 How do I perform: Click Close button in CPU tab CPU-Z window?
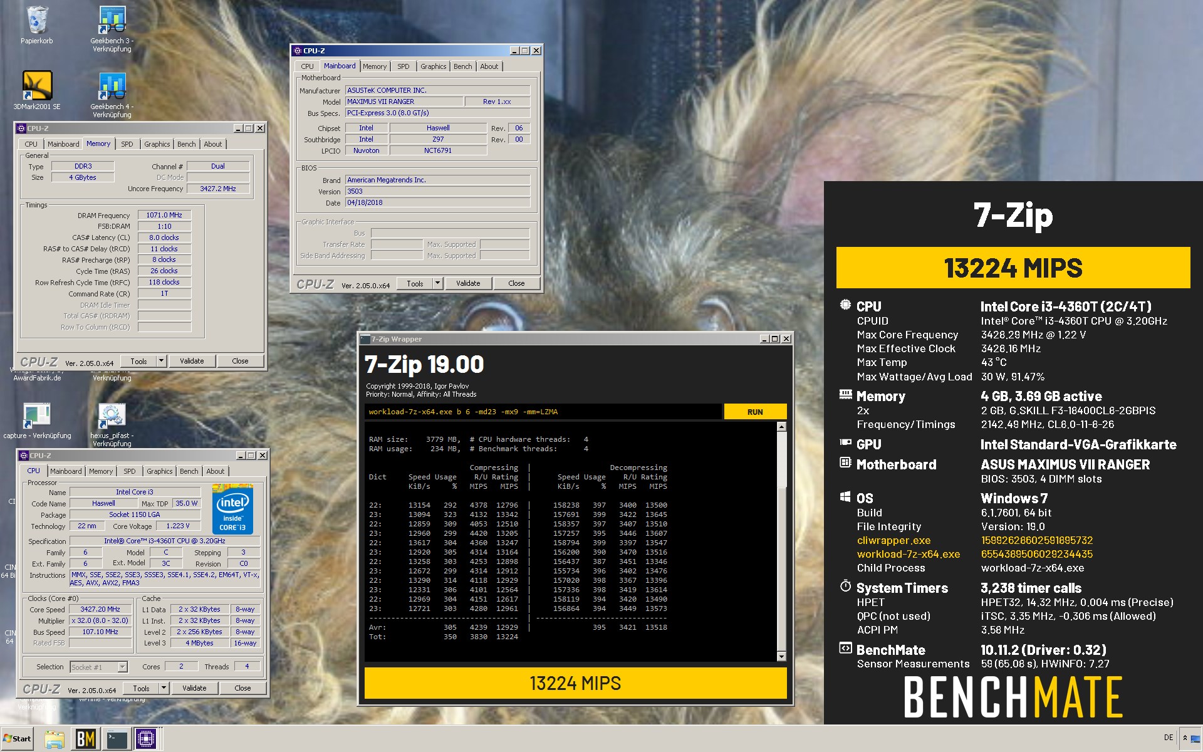[x=242, y=688]
